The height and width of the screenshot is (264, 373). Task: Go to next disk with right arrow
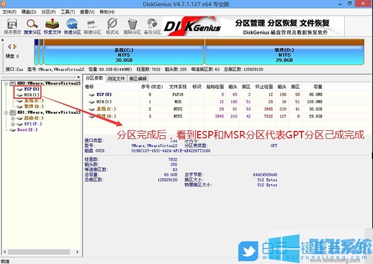(x=15, y=47)
